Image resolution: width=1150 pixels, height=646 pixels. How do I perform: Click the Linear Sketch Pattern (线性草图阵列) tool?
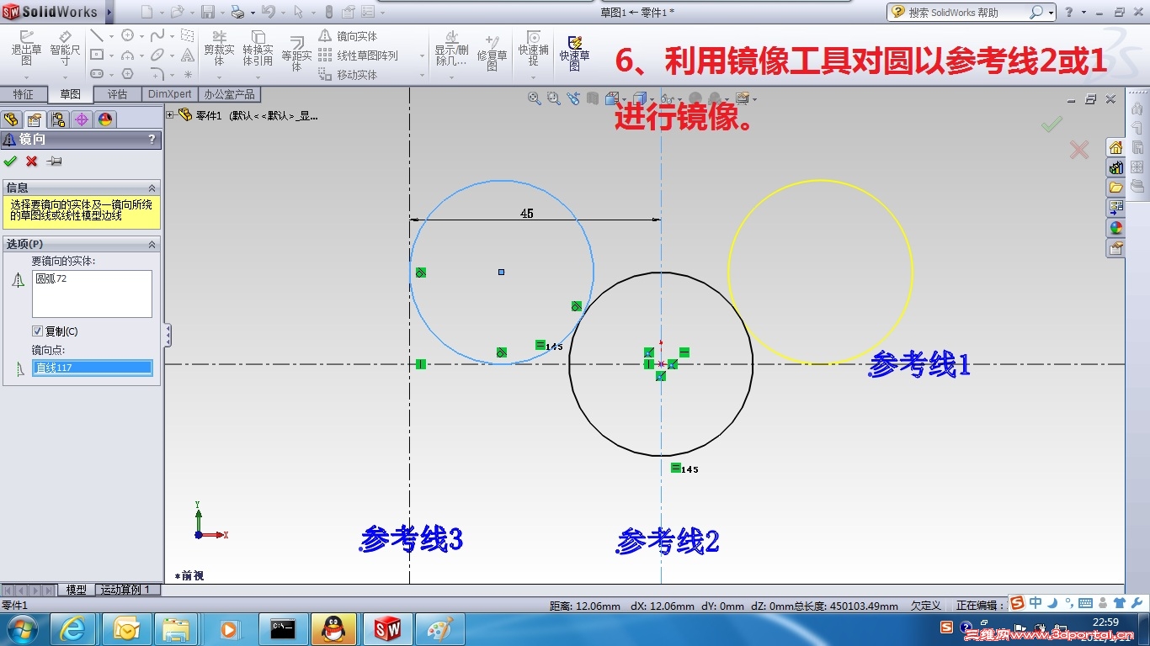click(x=358, y=56)
